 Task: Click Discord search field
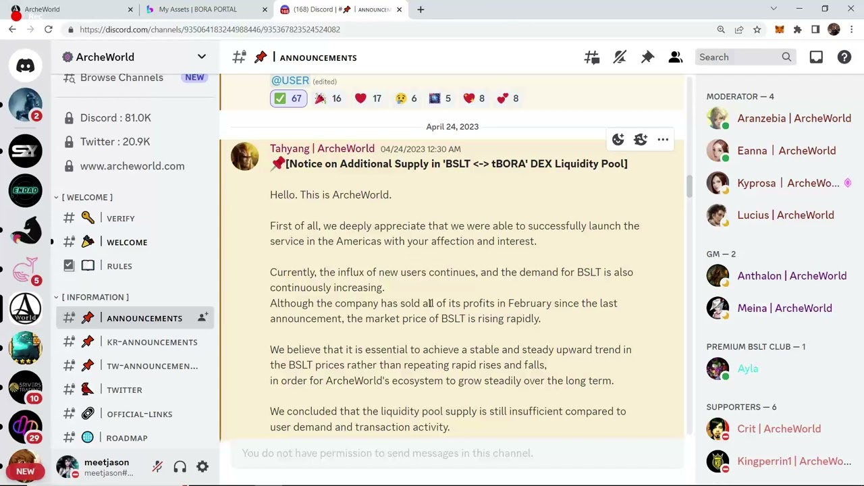[x=745, y=57]
